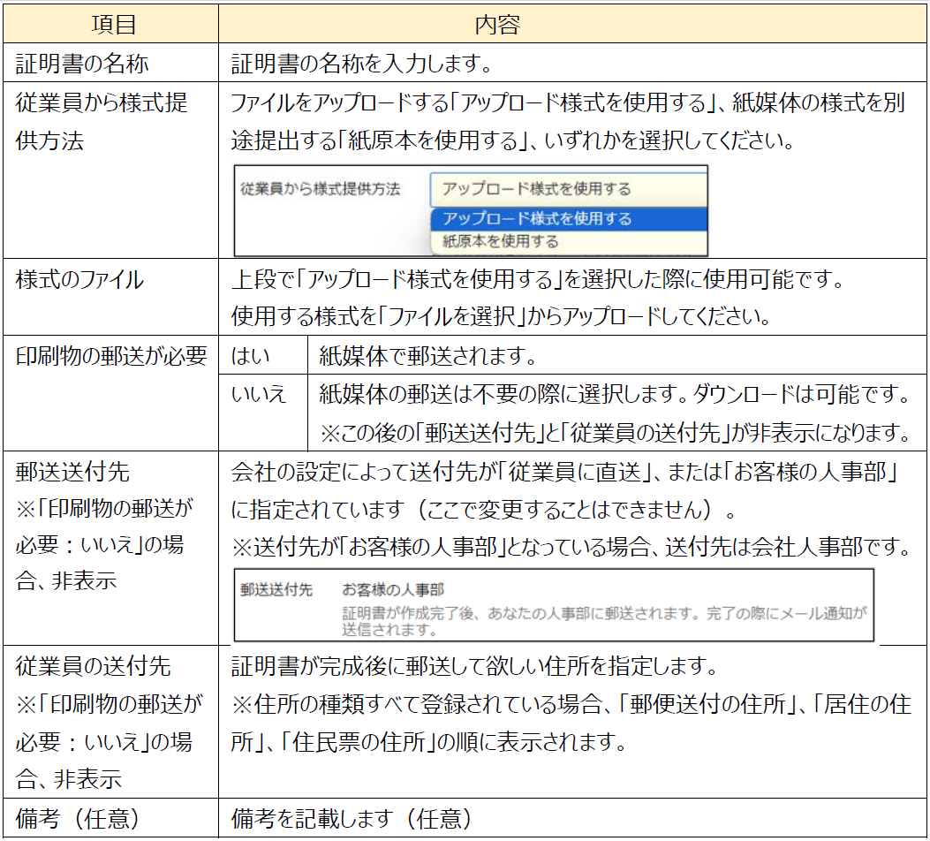Click the text 証明書の名称を入力します。
The width and height of the screenshot is (930, 841).
(361, 64)
